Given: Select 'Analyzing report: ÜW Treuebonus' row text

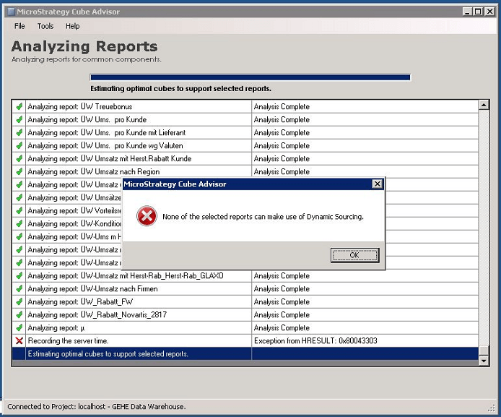Looking at the screenshot, I should (x=80, y=106).
